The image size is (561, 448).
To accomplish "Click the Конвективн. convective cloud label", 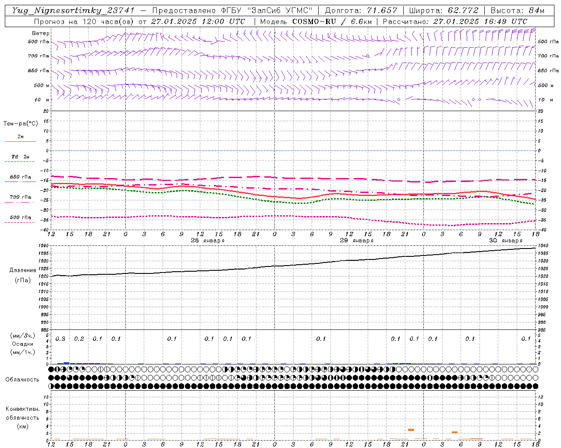I will [22, 409].
